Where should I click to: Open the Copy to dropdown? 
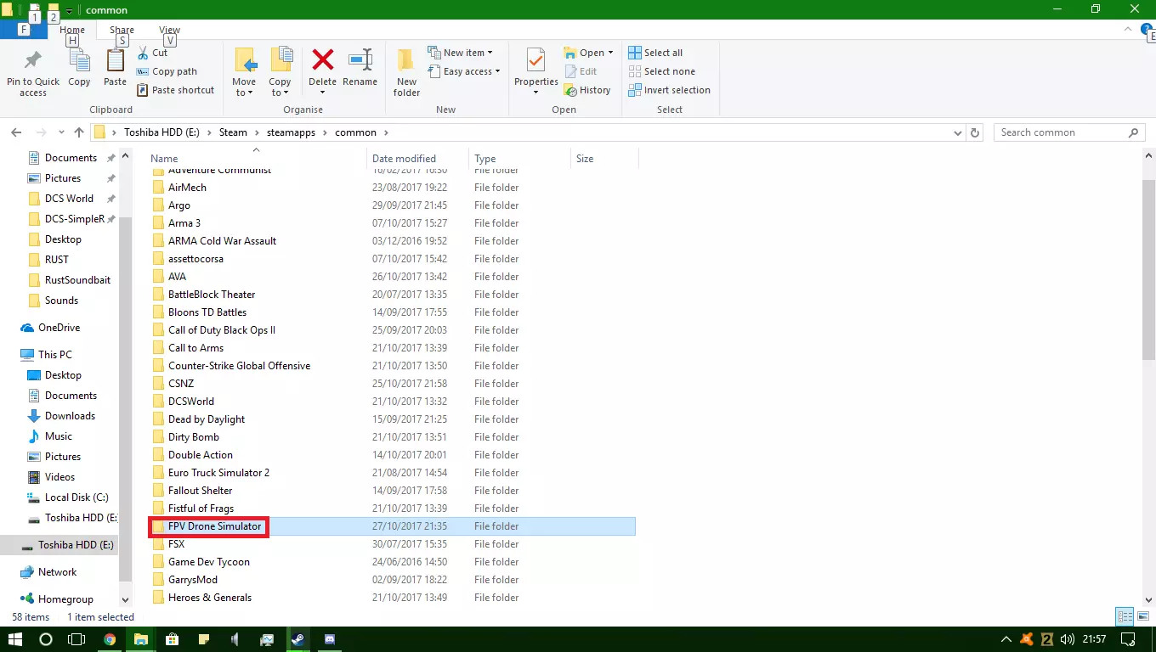point(280,73)
